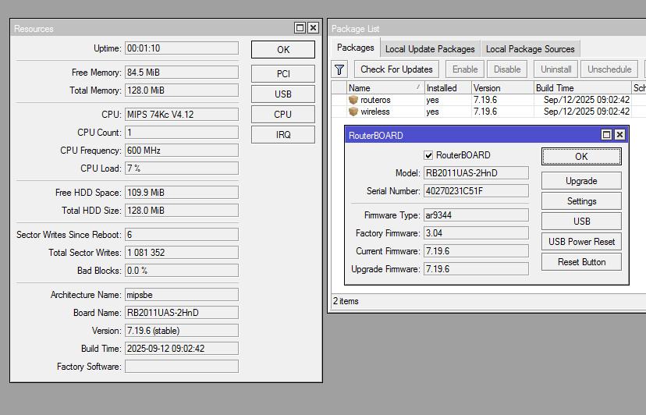Click the Total Sector Writes field

pyautogui.click(x=182, y=252)
